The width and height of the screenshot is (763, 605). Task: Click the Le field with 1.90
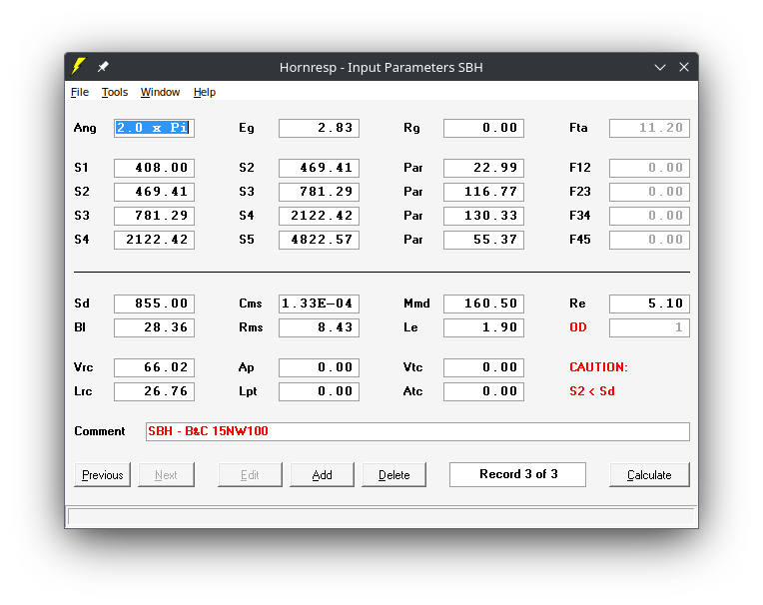coord(483,327)
